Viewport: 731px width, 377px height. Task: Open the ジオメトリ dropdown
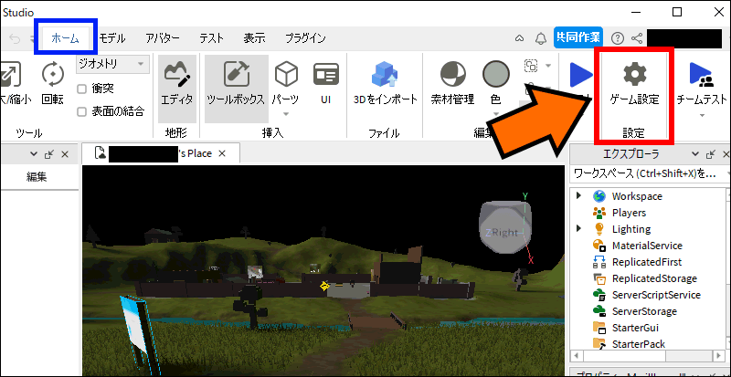[x=112, y=64]
